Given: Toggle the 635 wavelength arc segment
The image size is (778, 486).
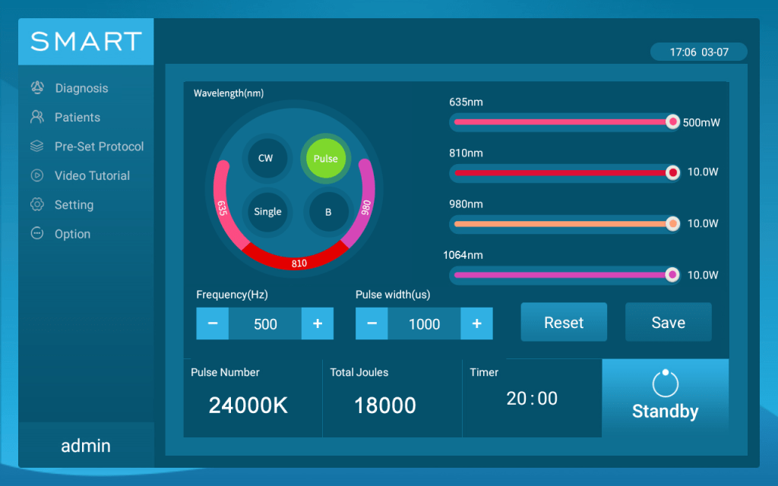Looking at the screenshot, I should 223,207.
